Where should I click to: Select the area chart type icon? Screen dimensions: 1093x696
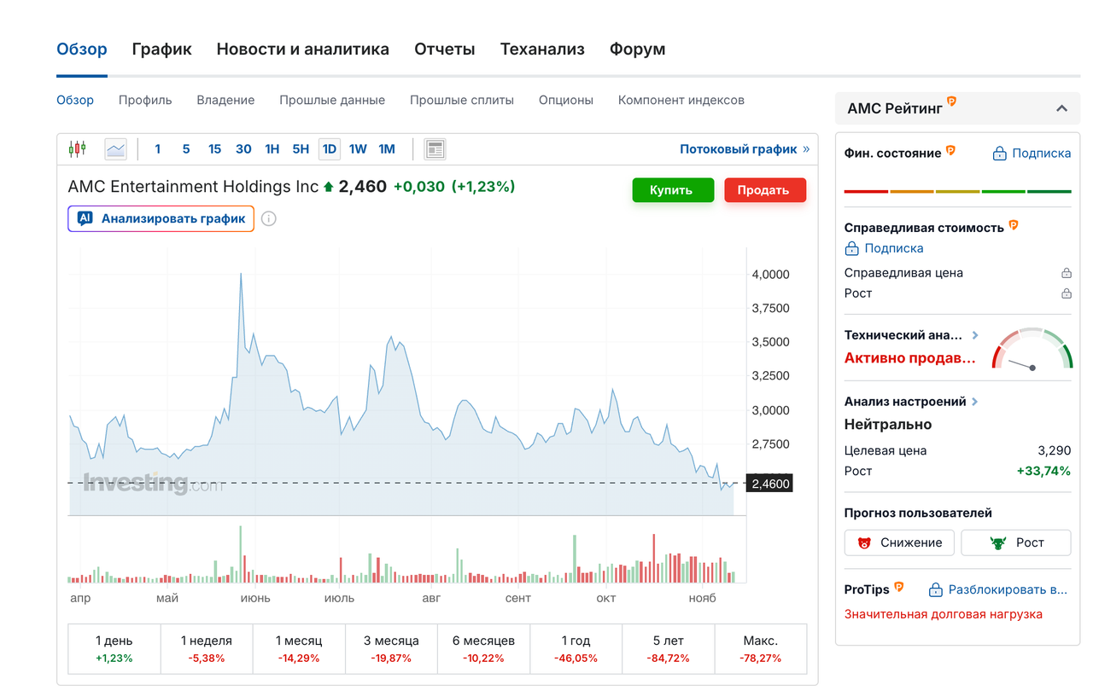pyautogui.click(x=115, y=149)
